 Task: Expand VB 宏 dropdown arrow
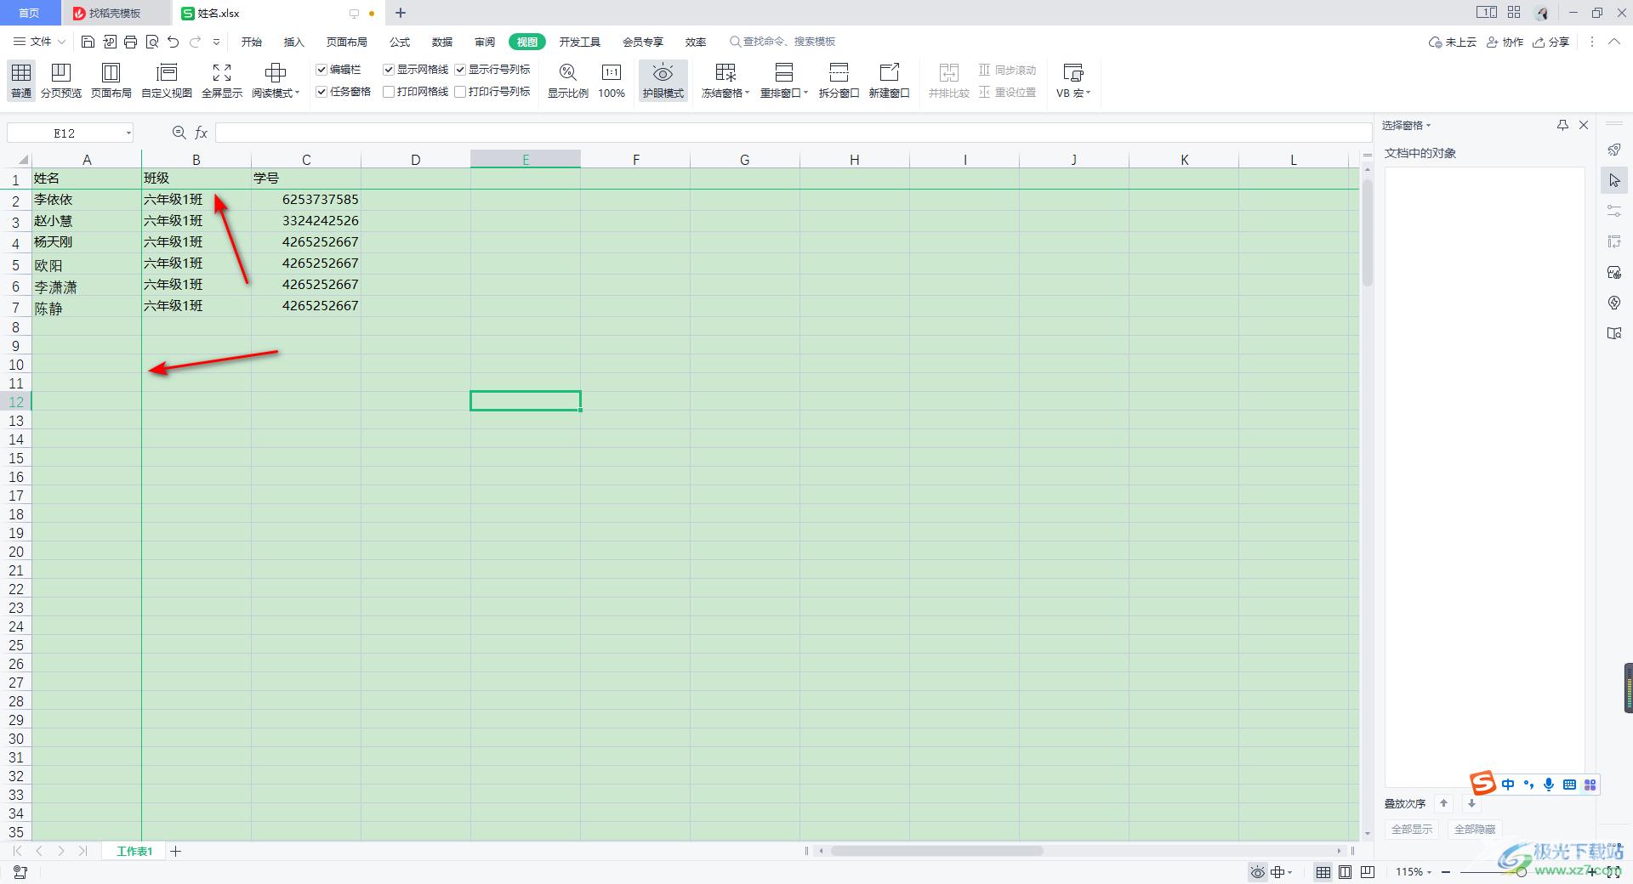pos(1088,93)
